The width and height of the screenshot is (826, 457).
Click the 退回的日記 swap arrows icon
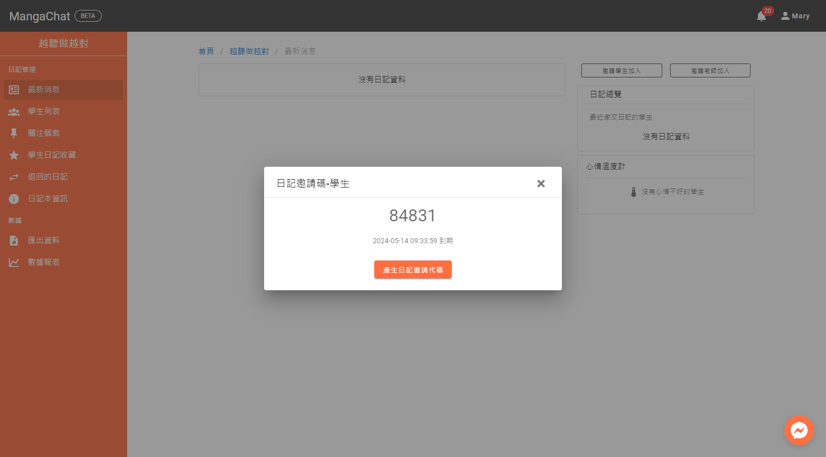click(14, 177)
